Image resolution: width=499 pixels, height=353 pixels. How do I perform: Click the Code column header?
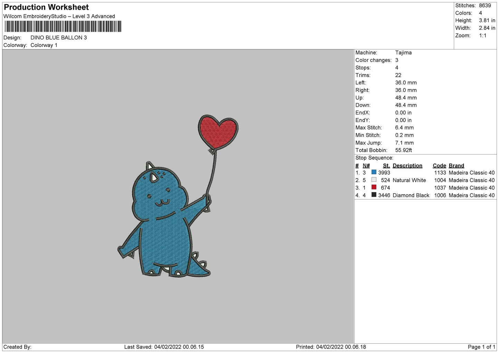(x=439, y=166)
